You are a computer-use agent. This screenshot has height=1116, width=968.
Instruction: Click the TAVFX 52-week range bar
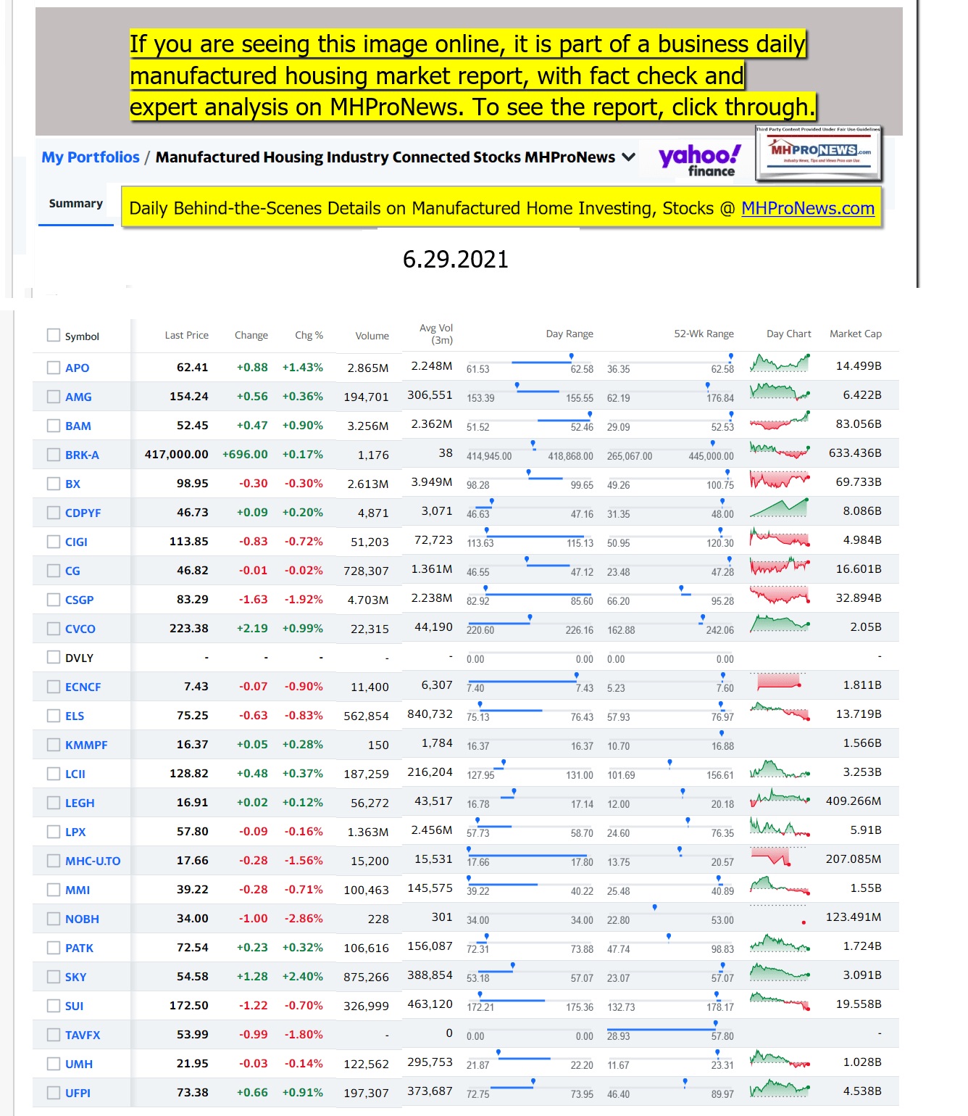[670, 1030]
